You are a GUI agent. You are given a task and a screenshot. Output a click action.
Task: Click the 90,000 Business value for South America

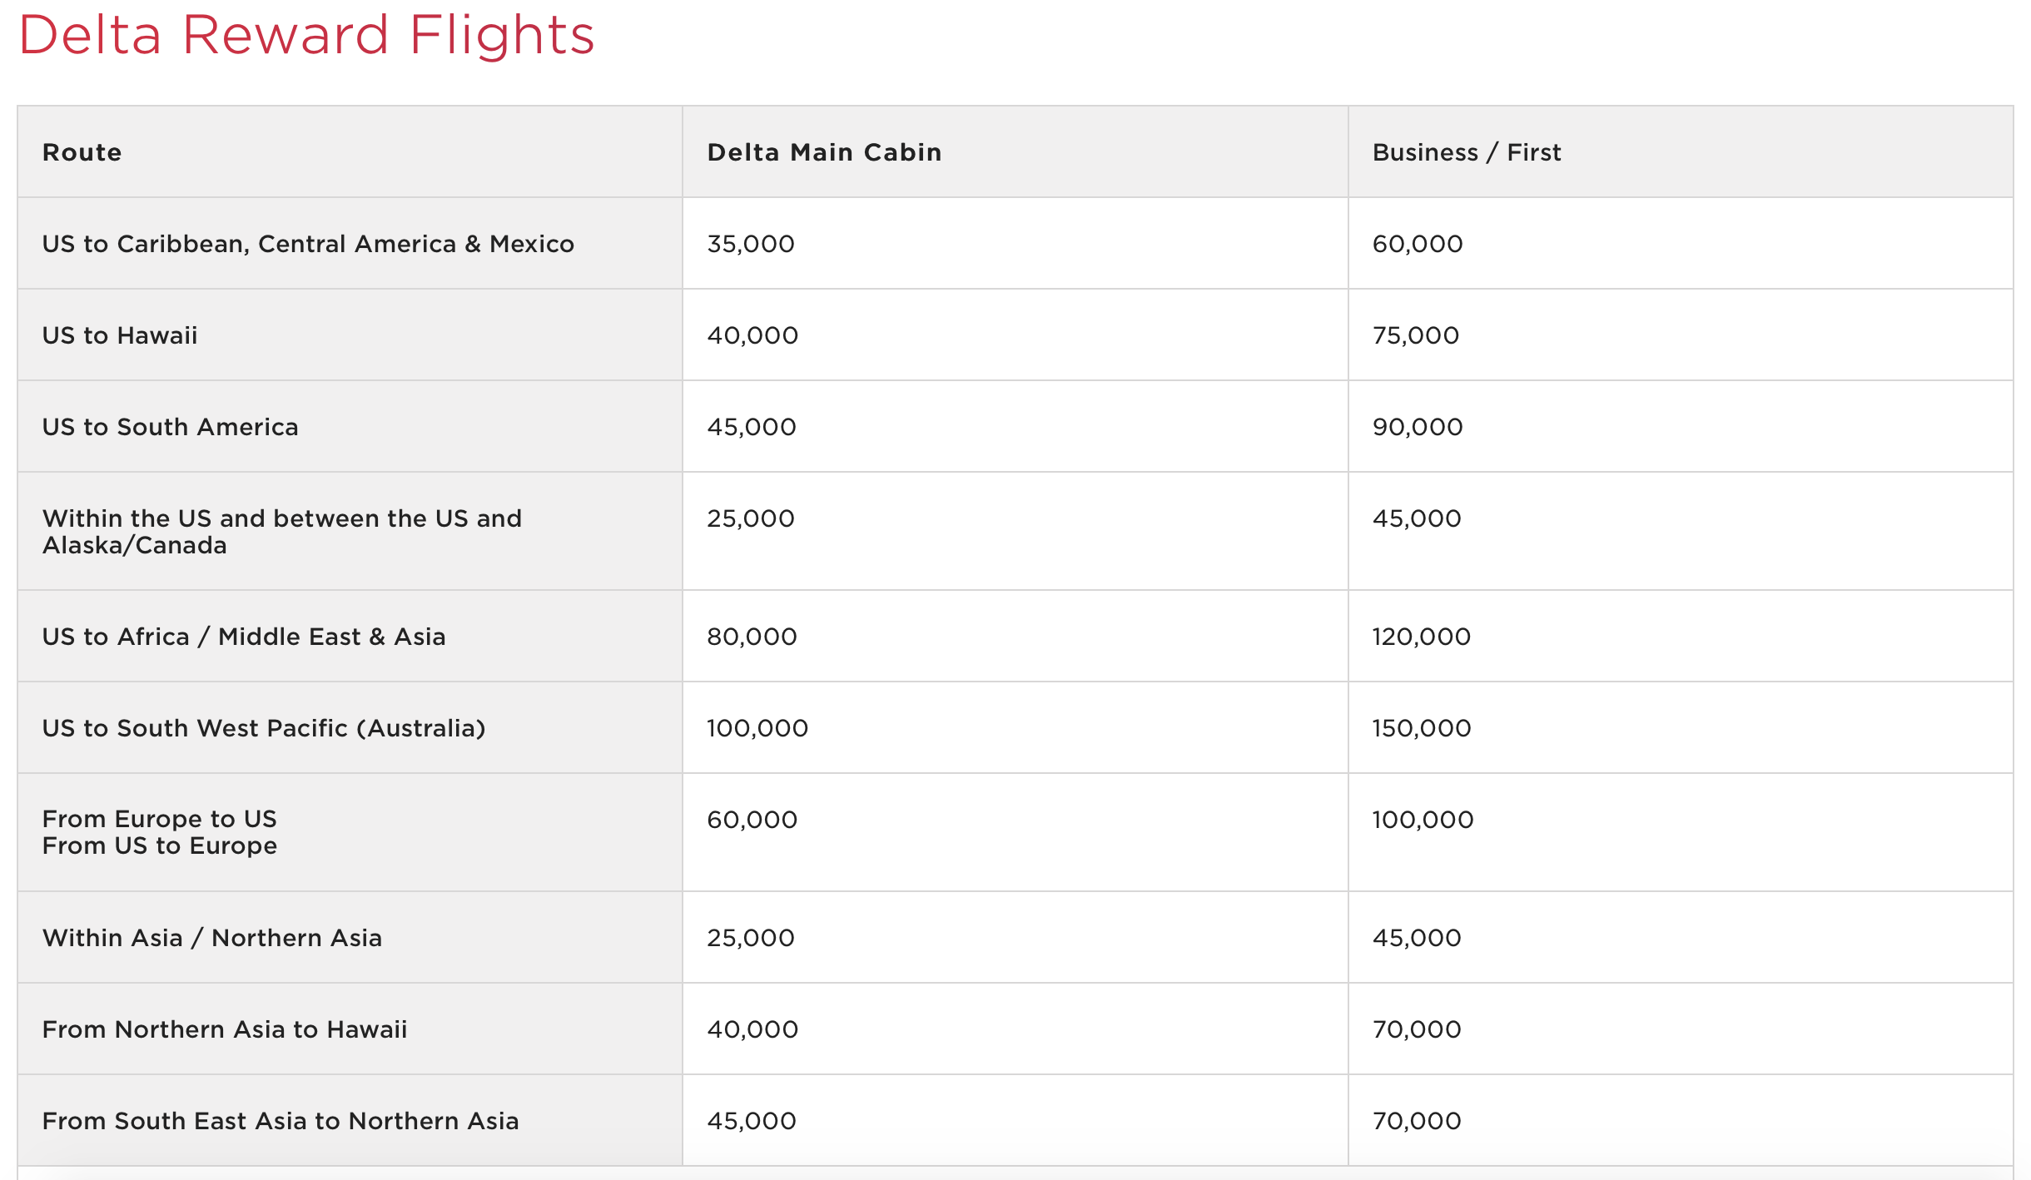[x=1417, y=427]
